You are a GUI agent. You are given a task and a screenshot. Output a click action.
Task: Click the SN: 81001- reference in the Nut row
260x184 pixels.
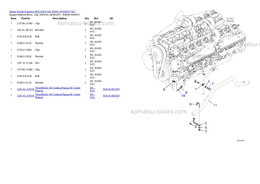coord(96,61)
